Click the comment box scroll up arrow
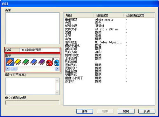The image size is (159, 117). (57, 80)
